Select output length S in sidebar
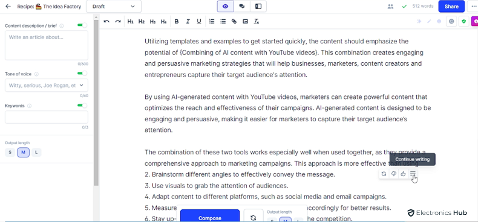 coord(10,153)
